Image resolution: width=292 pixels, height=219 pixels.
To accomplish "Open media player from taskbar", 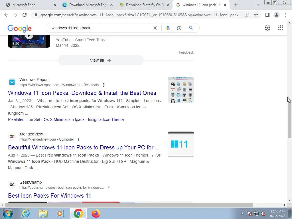I will [60, 213].
